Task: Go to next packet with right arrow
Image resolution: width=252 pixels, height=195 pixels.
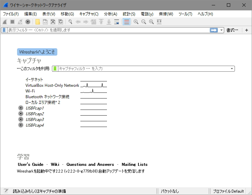Action: pyautogui.click(x=86, y=22)
